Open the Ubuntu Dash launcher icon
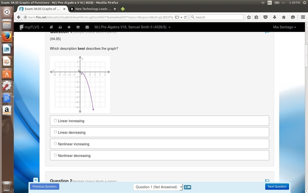The height and width of the screenshot is (193, 308). click(7, 12)
